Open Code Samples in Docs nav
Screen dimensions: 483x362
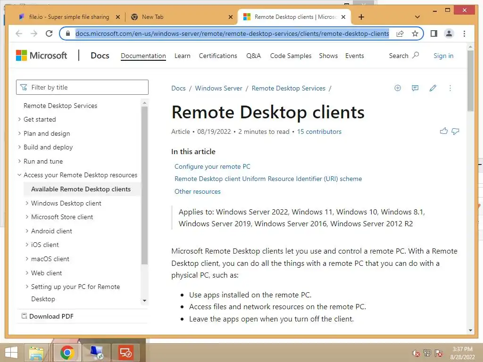point(291,56)
